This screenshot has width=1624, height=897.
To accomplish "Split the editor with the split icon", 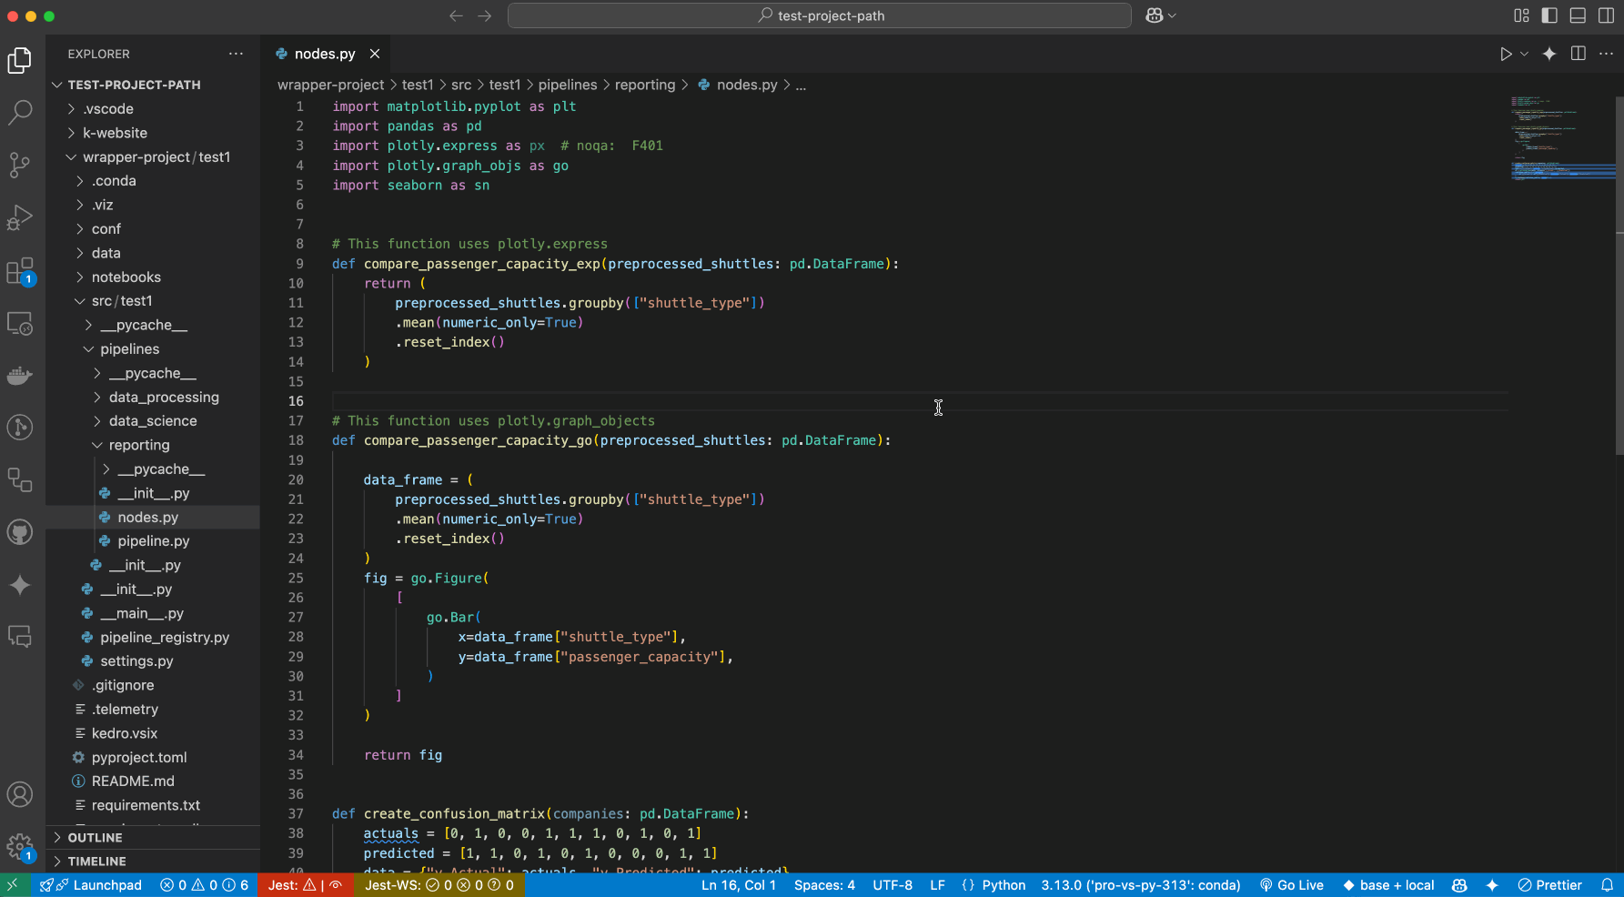I will (1578, 54).
